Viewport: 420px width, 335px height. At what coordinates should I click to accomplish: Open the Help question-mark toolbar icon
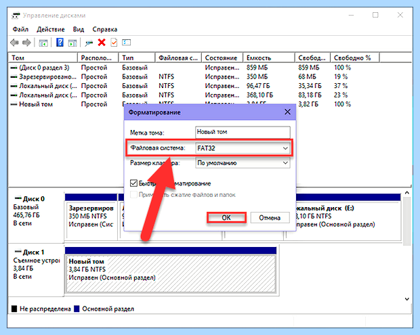pyautogui.click(x=60, y=42)
